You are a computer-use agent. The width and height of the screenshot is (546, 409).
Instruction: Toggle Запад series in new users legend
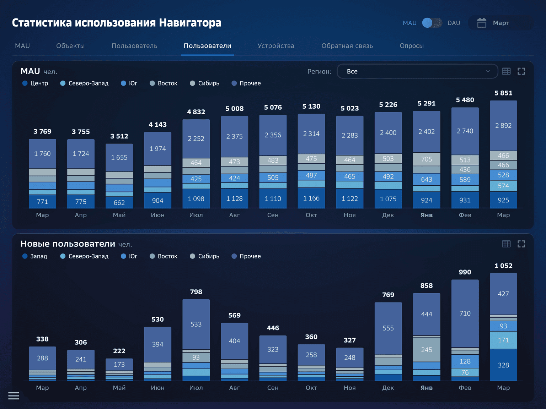click(35, 256)
